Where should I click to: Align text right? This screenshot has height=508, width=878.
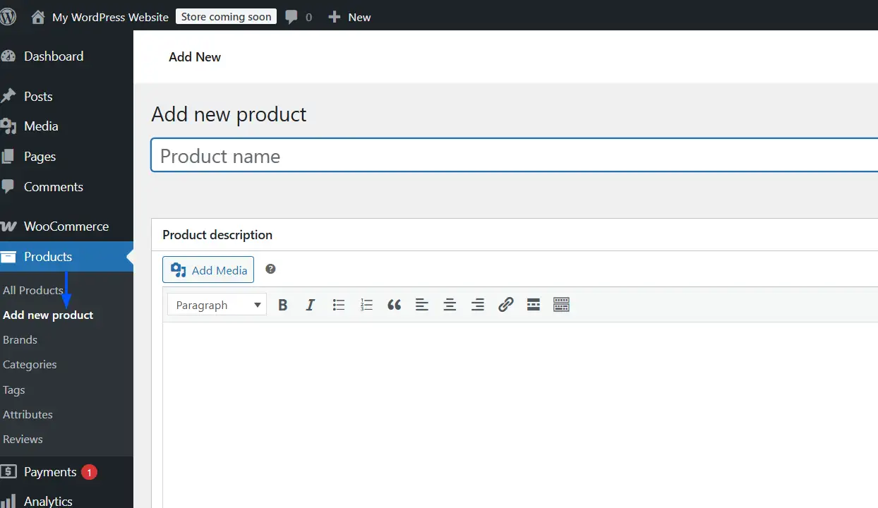(x=478, y=305)
